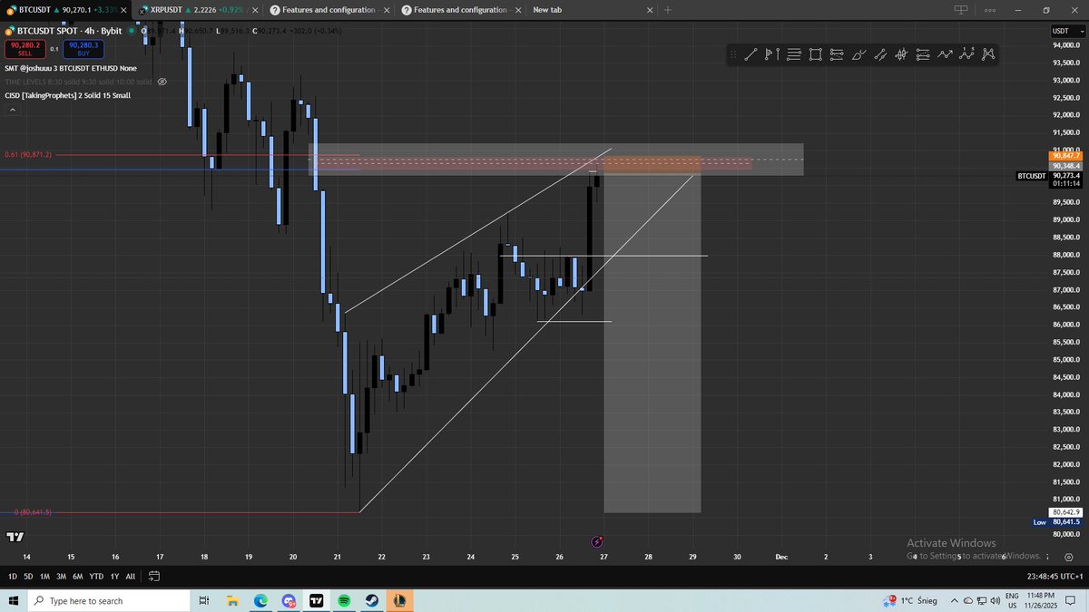Viewport: 1089px width, 612px height.
Task: Open File Explorer from taskbar
Action: tap(232, 601)
